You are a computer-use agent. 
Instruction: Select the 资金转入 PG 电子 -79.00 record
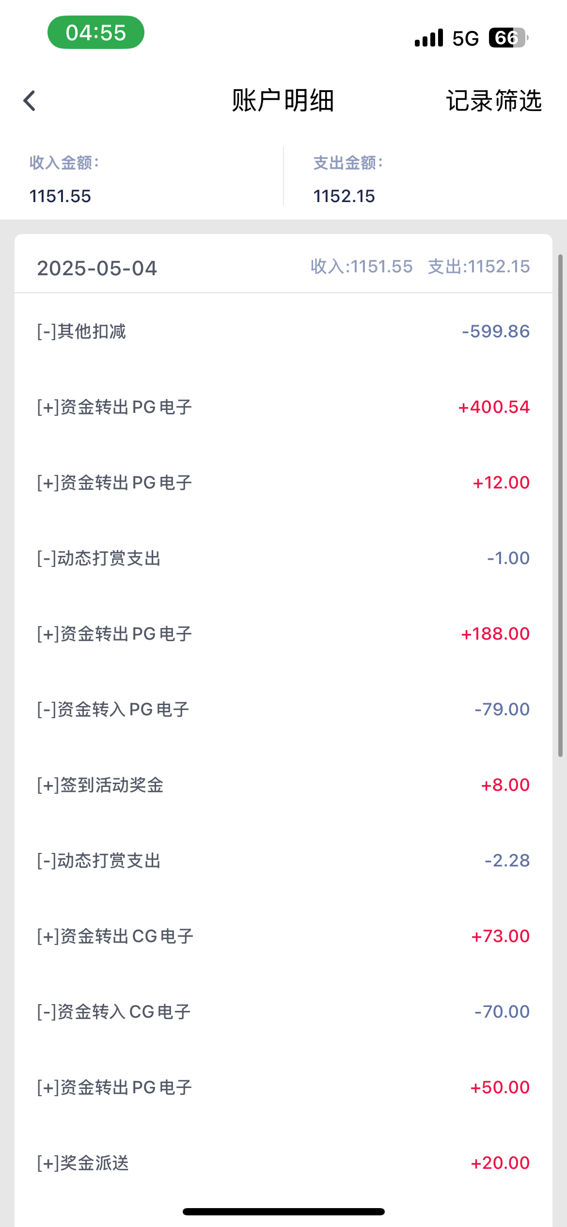(283, 709)
